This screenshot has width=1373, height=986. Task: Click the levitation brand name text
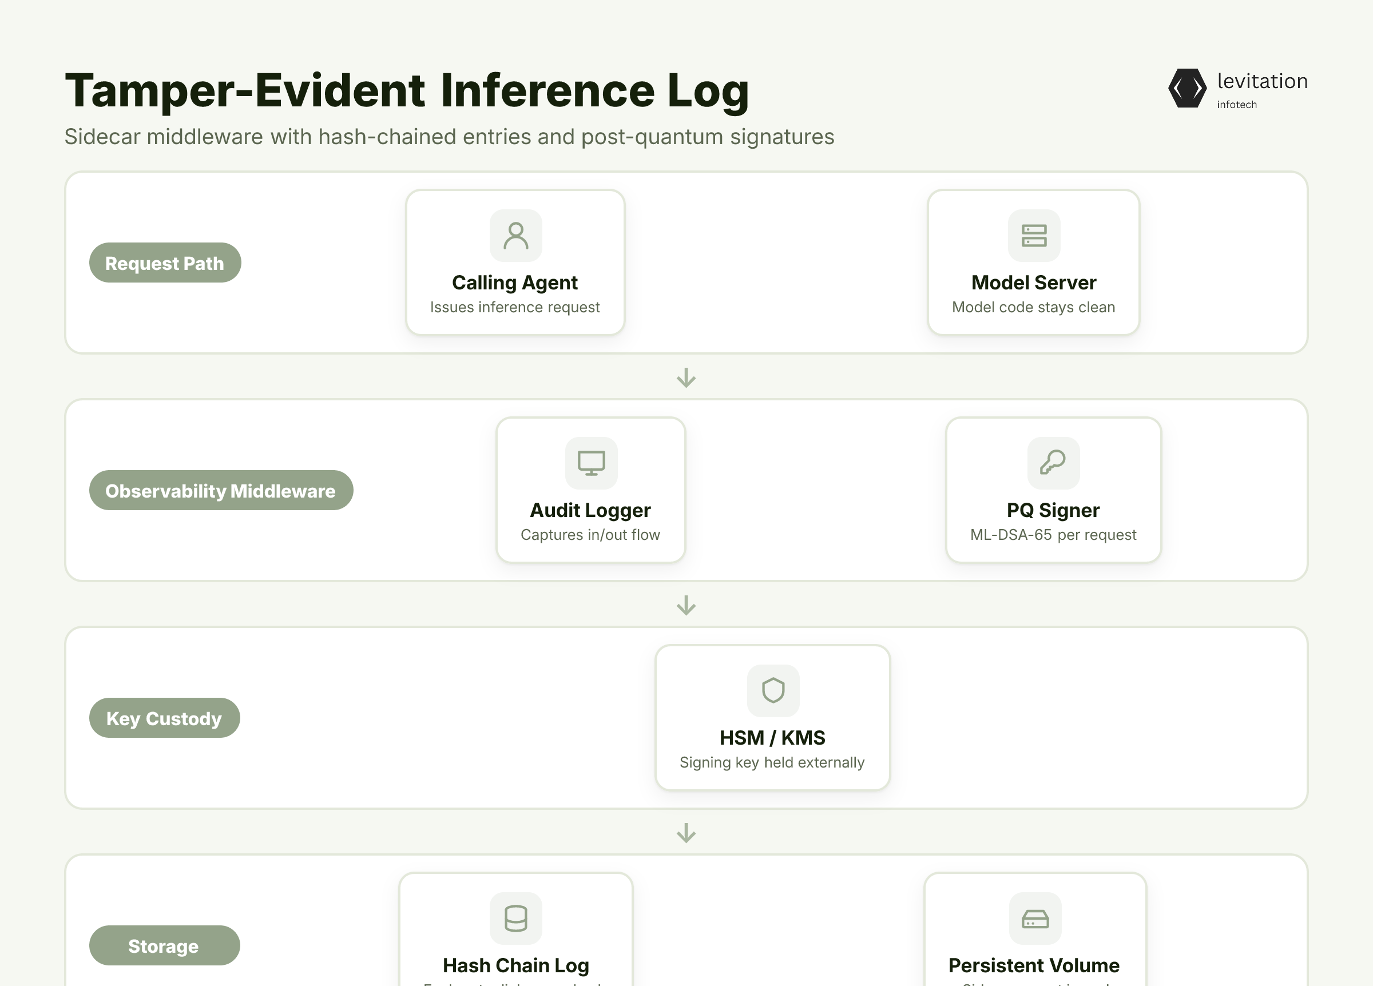click(1263, 81)
